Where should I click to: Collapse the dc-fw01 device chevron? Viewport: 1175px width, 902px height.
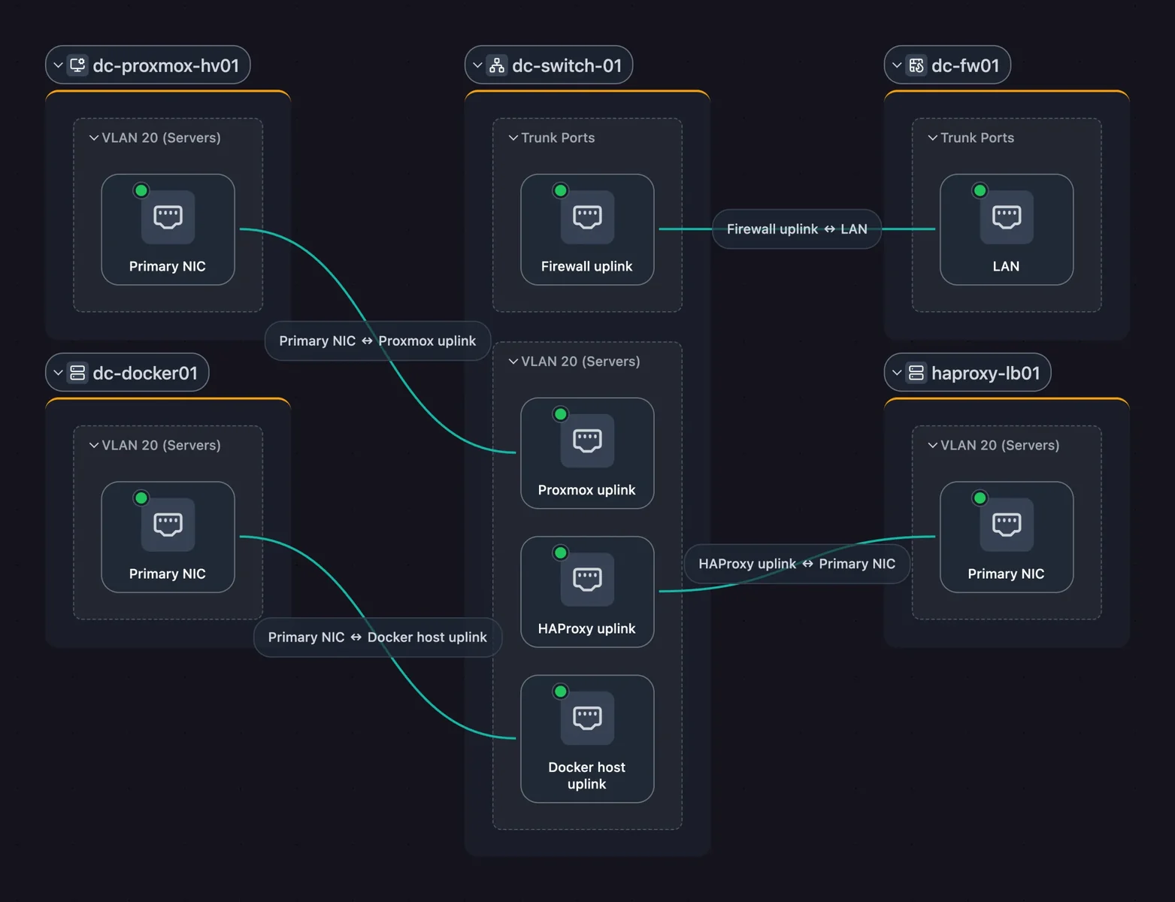(897, 65)
